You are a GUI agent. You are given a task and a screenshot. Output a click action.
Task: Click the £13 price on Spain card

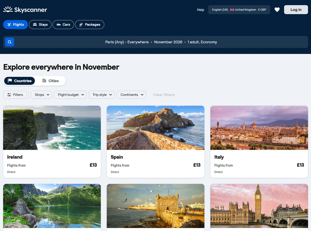[x=197, y=165]
